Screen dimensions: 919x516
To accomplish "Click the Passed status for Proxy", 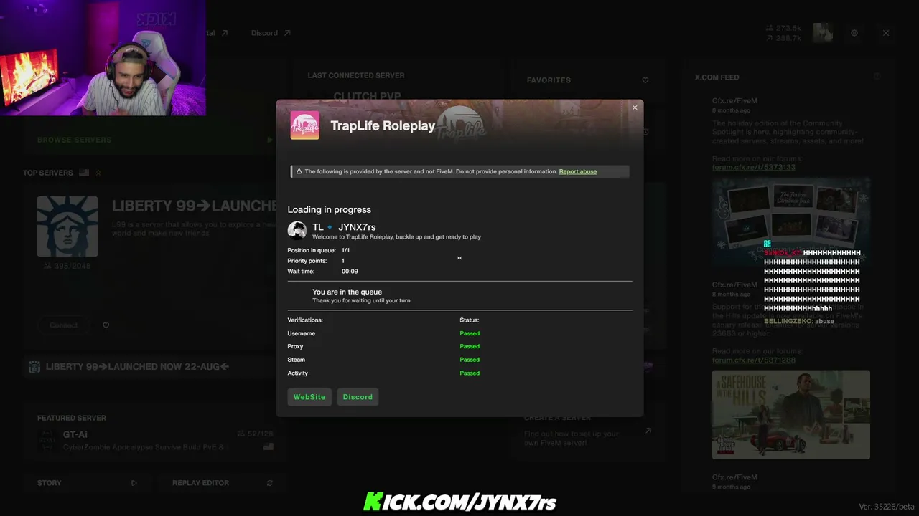I will (470, 346).
